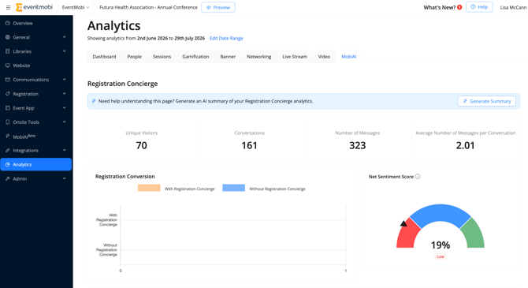Click the Integrations link icon
The height and width of the screenshot is (288, 528).
click(7, 151)
